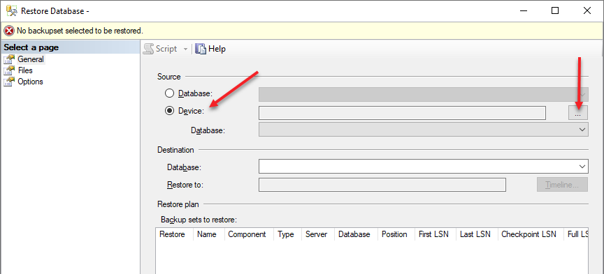Click the Script toolbar button

pyautogui.click(x=161, y=49)
